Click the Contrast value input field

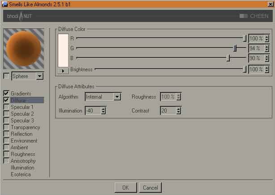(168, 111)
